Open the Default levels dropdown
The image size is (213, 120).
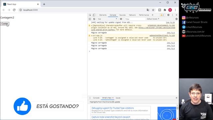click(x=153, y=19)
